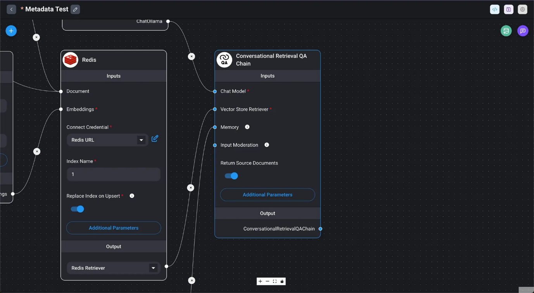Open the API code icon

494,10
